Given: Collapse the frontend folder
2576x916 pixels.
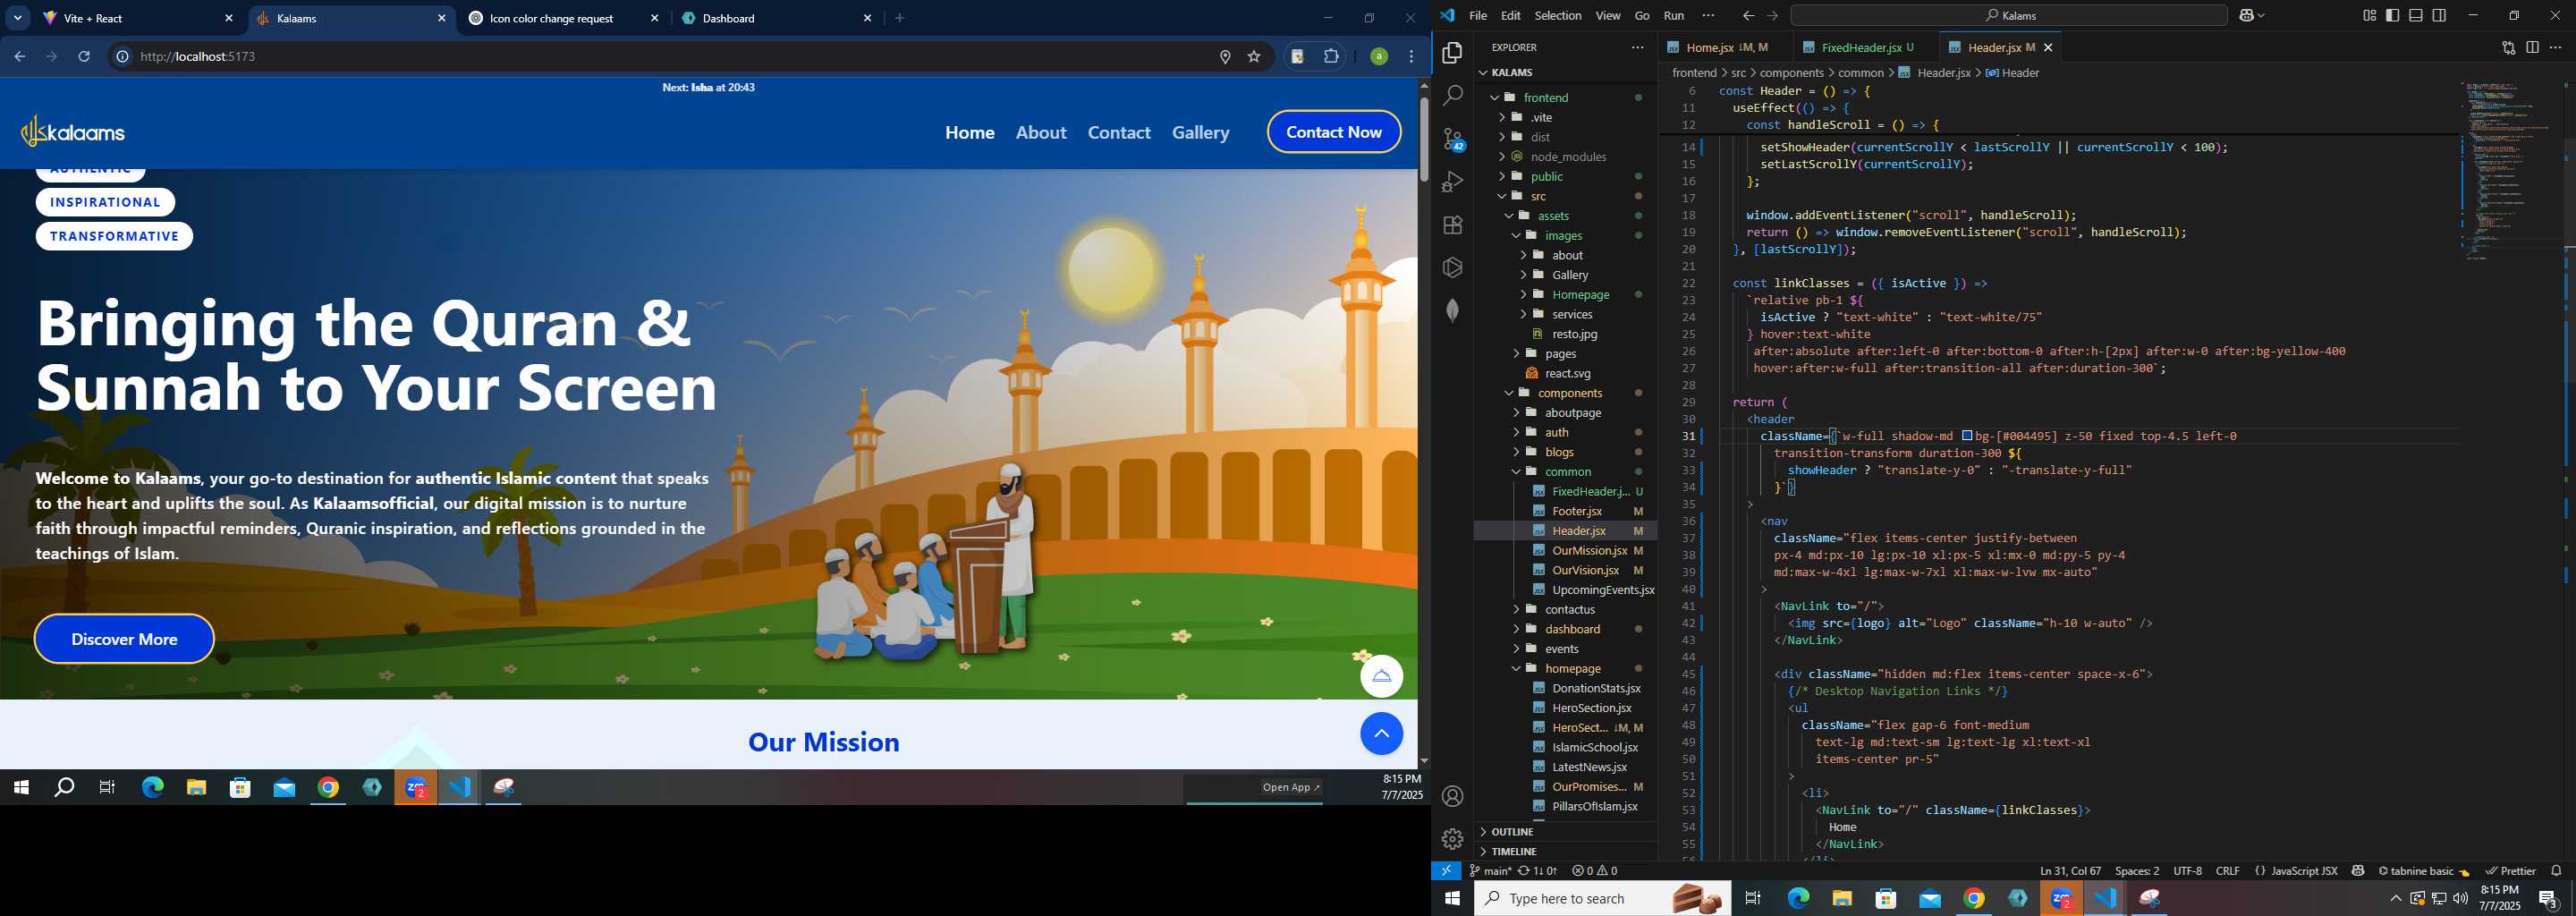Looking at the screenshot, I should click(1496, 97).
